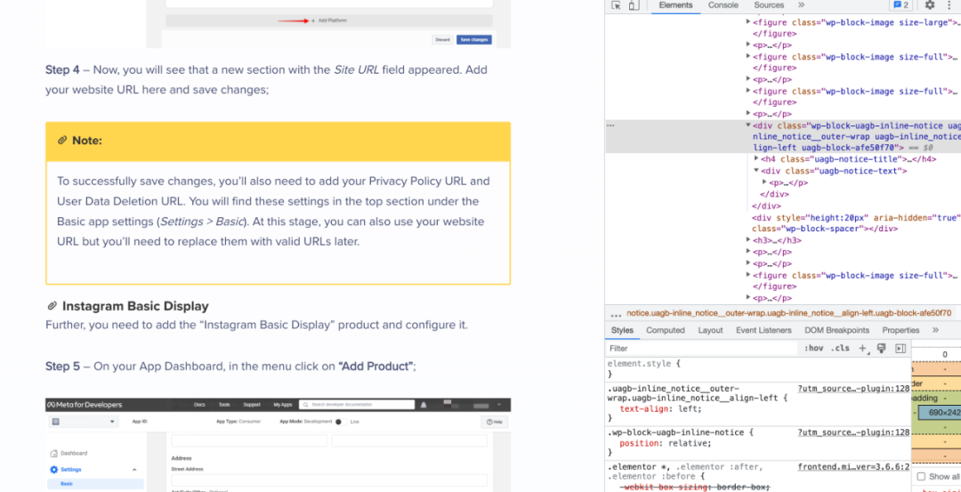Click the 'Instagram Basic Display' heading text
This screenshot has width=961, height=492.
[x=135, y=306]
